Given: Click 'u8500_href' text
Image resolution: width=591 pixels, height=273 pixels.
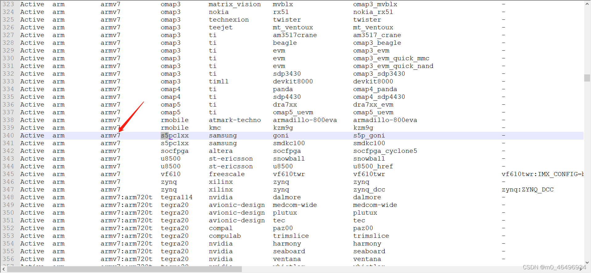Looking at the screenshot, I should click(x=373, y=166).
